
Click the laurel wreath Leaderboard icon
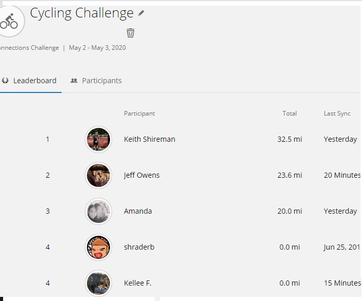point(5,81)
